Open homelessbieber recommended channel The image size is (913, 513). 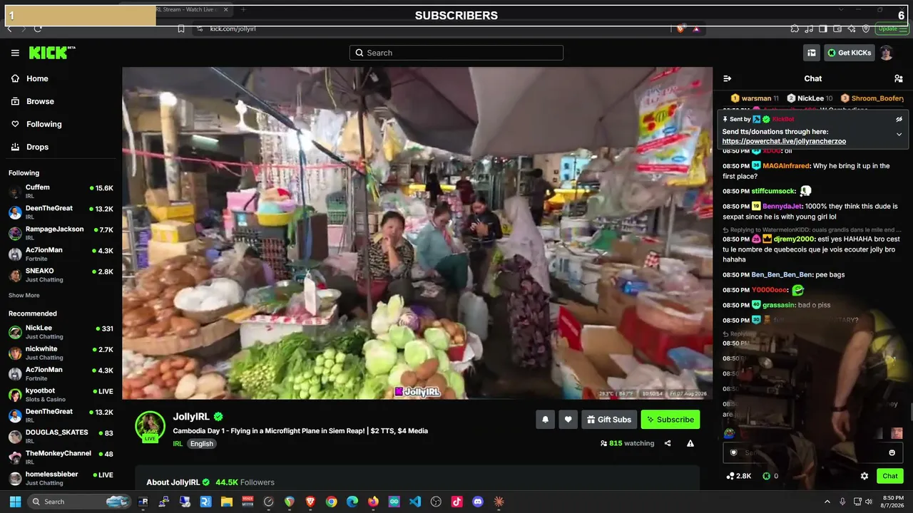61,478
